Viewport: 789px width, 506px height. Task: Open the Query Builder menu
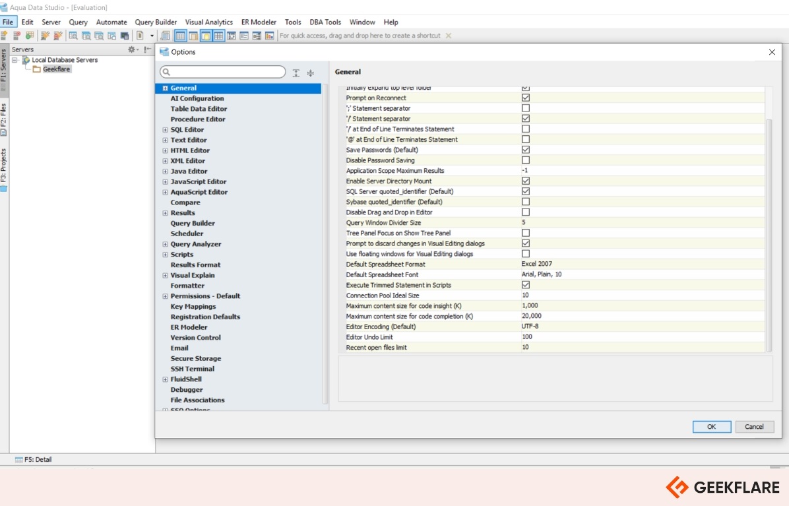(156, 22)
